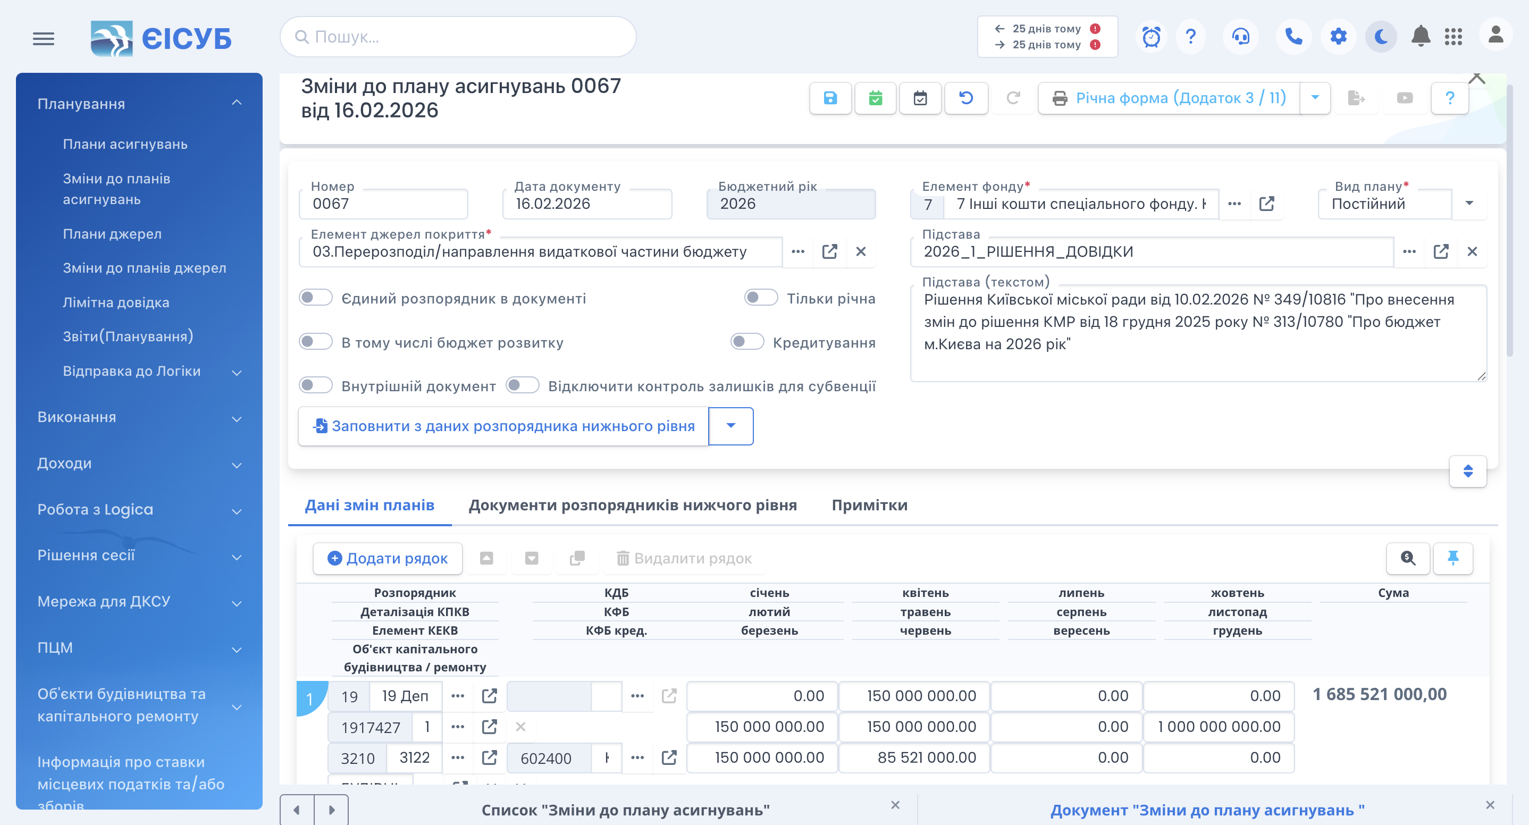The height and width of the screenshot is (825, 1529).
Task: Expand the Доходи sidebar section
Action: [x=237, y=465]
